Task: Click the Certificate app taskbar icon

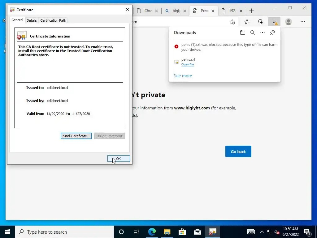Action: [x=212, y=232]
